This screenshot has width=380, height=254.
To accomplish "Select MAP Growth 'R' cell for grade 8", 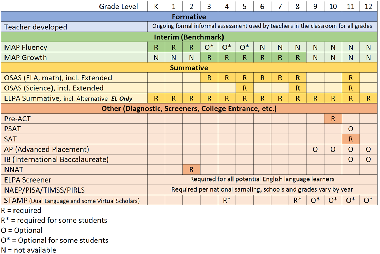I will point(297,57).
